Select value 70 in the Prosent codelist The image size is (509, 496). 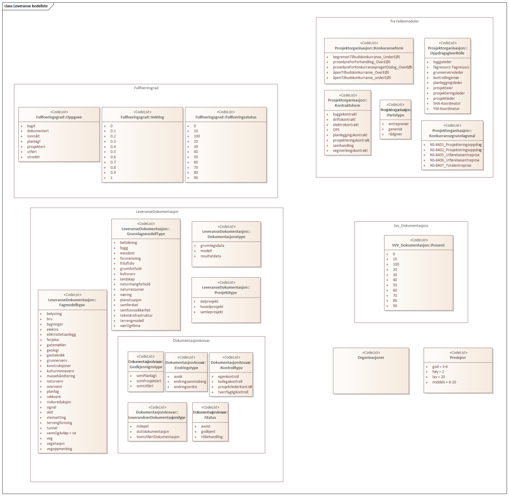(395, 296)
